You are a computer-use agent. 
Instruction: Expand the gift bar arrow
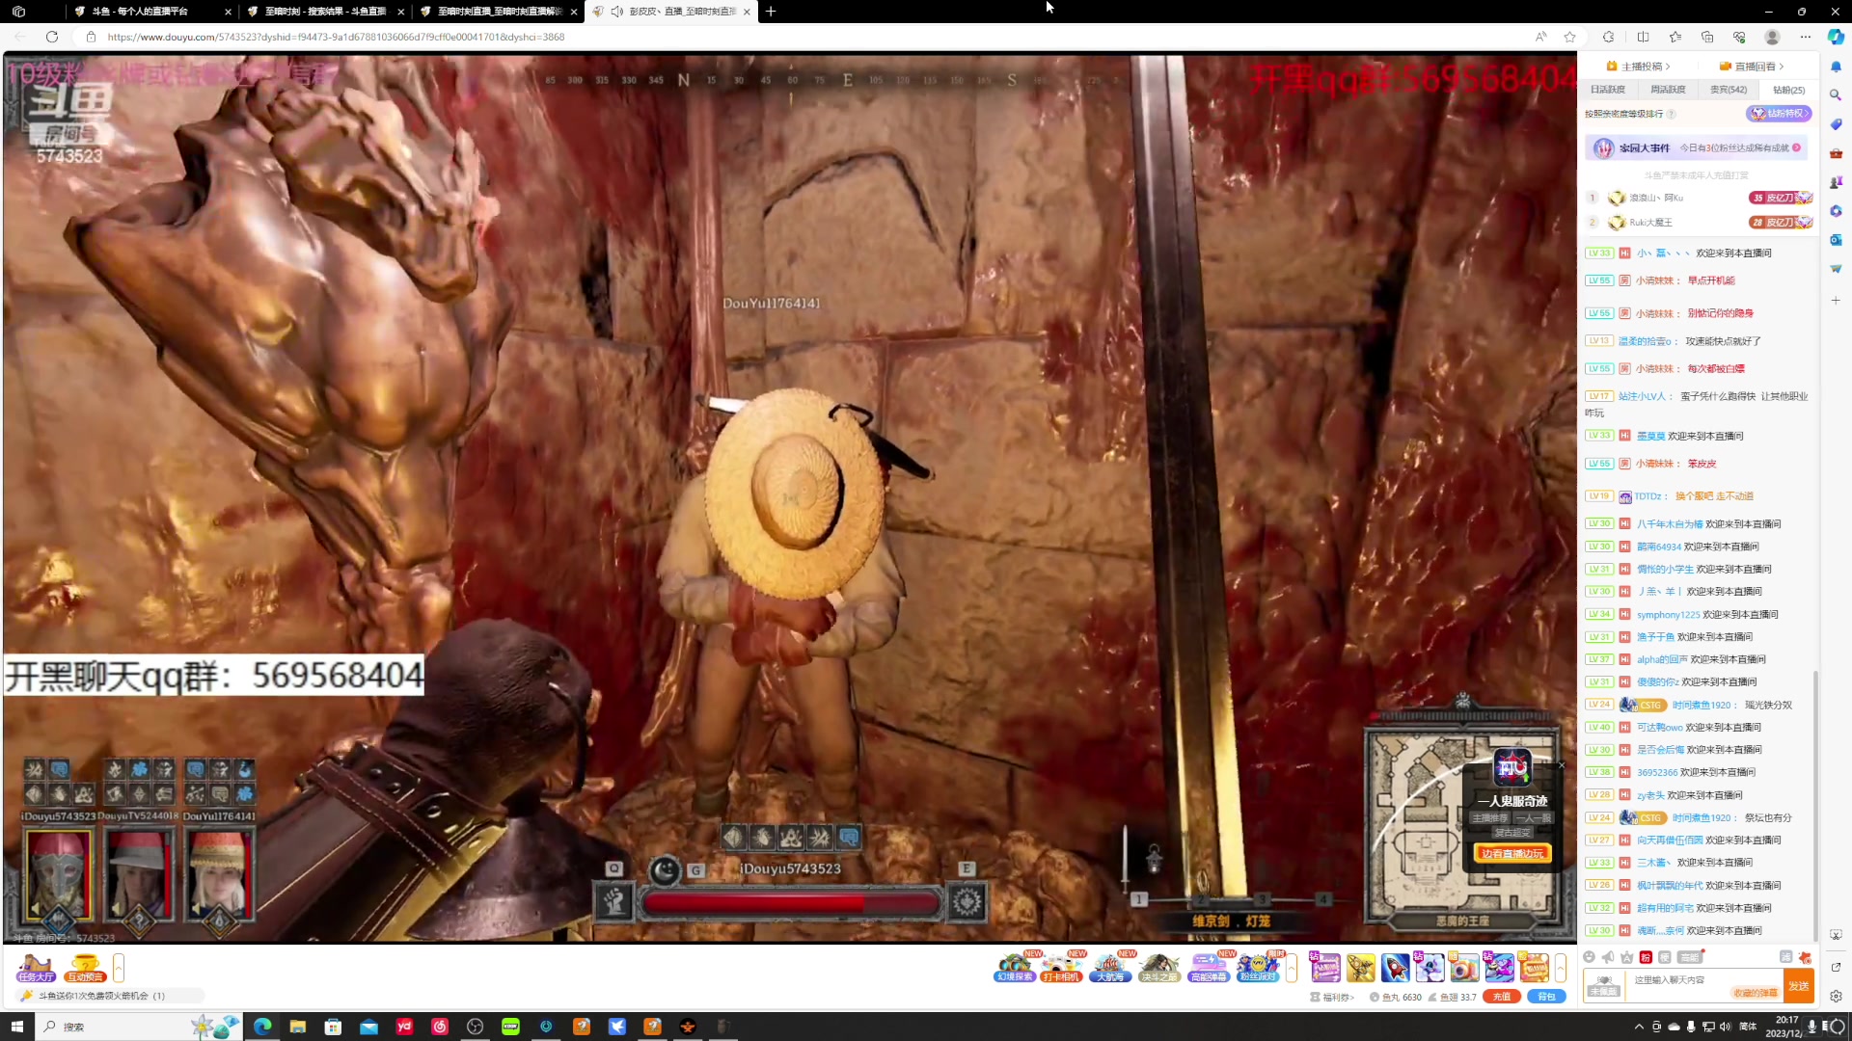click(x=1560, y=967)
